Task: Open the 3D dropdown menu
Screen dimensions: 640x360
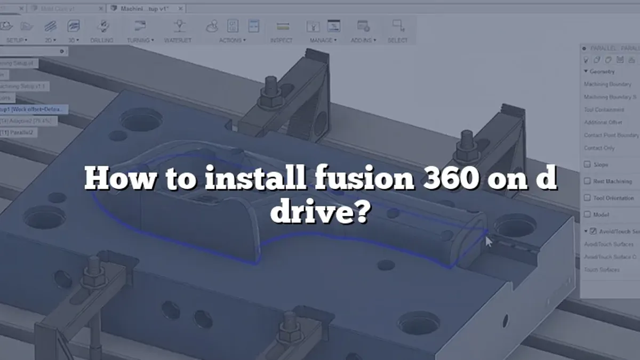Action: (x=74, y=41)
